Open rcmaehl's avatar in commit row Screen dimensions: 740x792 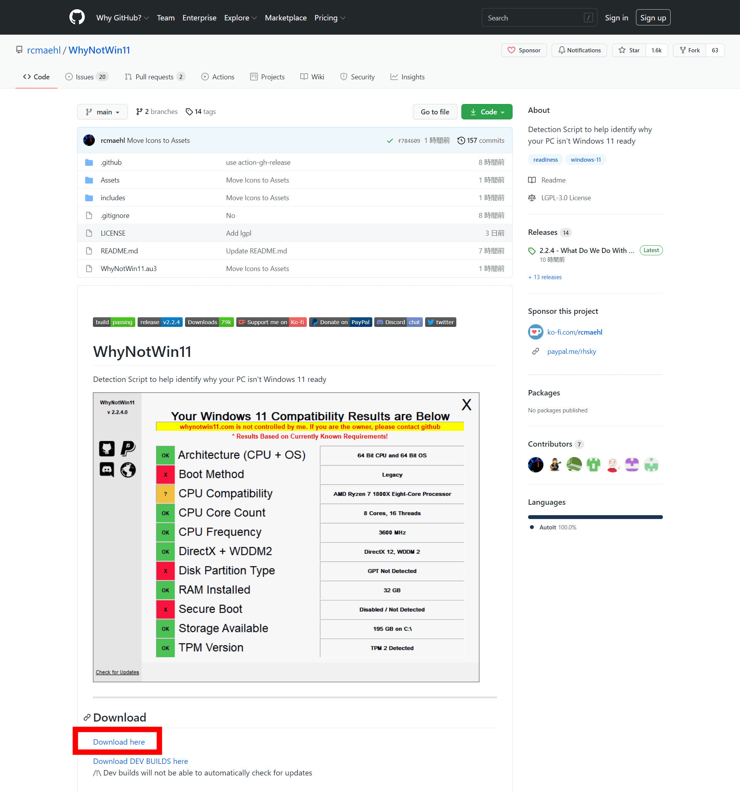click(89, 140)
